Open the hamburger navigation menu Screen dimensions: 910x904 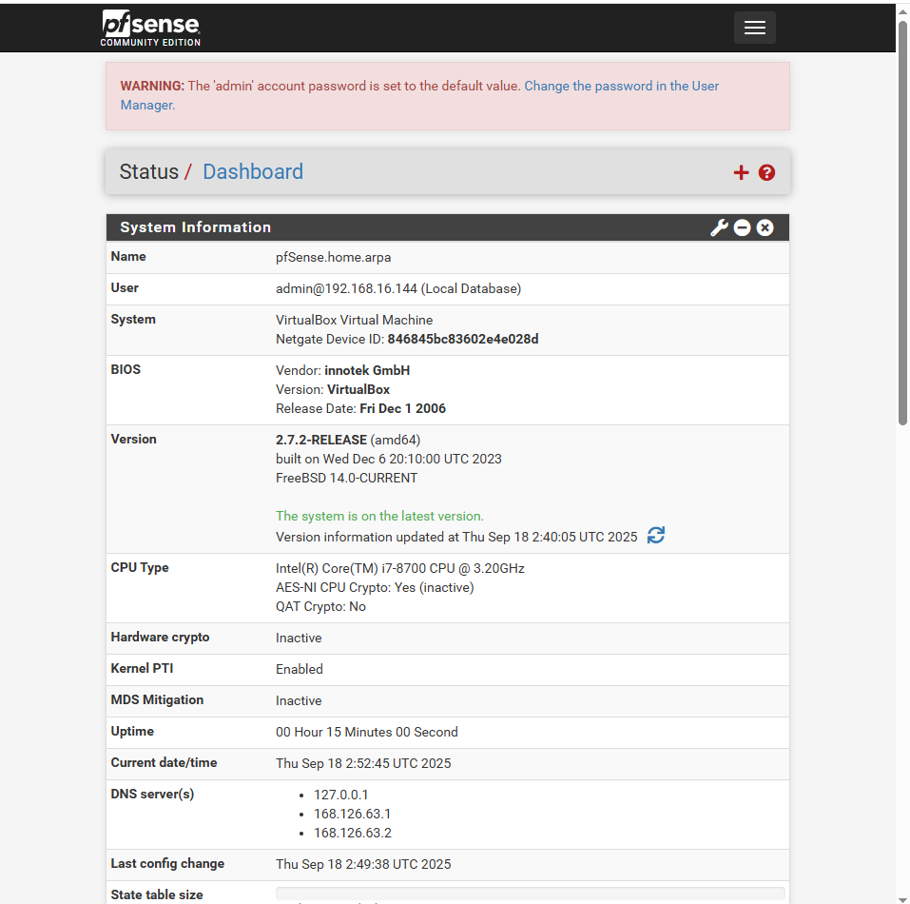754,28
